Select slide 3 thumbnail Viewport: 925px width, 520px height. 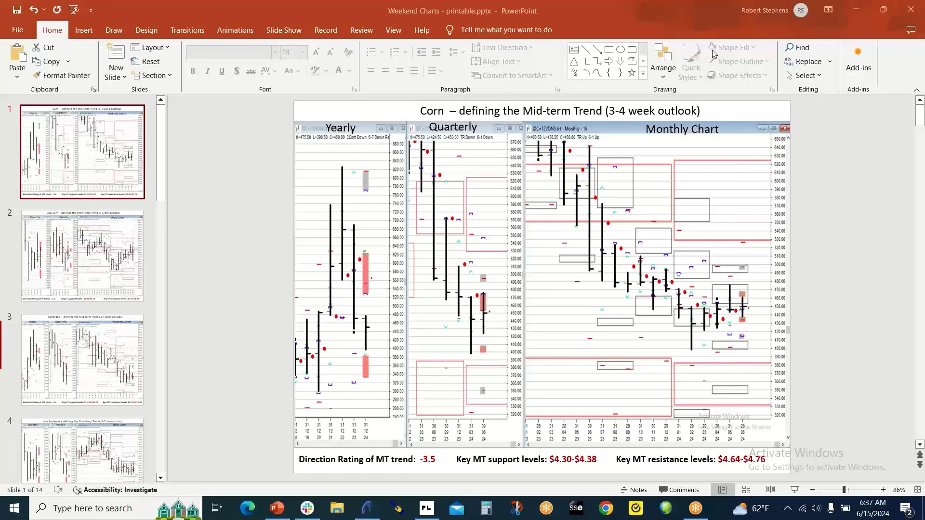coord(82,360)
